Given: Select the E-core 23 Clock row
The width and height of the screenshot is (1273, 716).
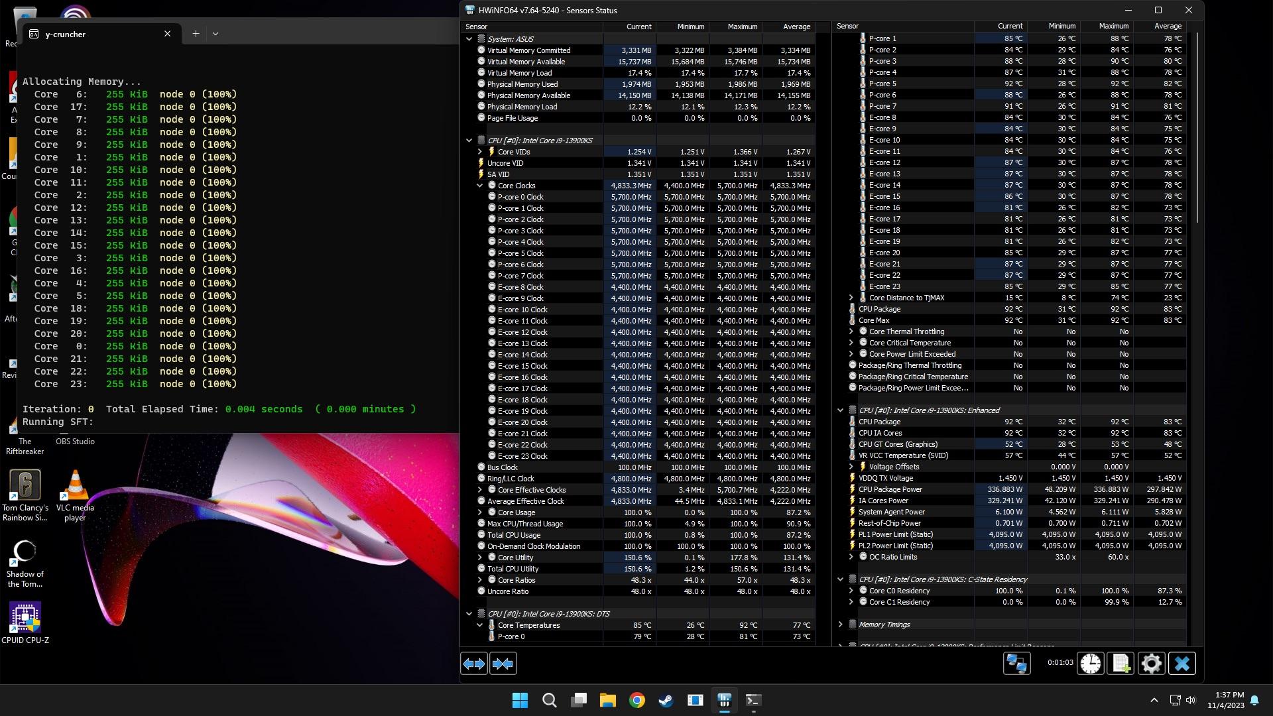Looking at the screenshot, I should [x=638, y=456].
